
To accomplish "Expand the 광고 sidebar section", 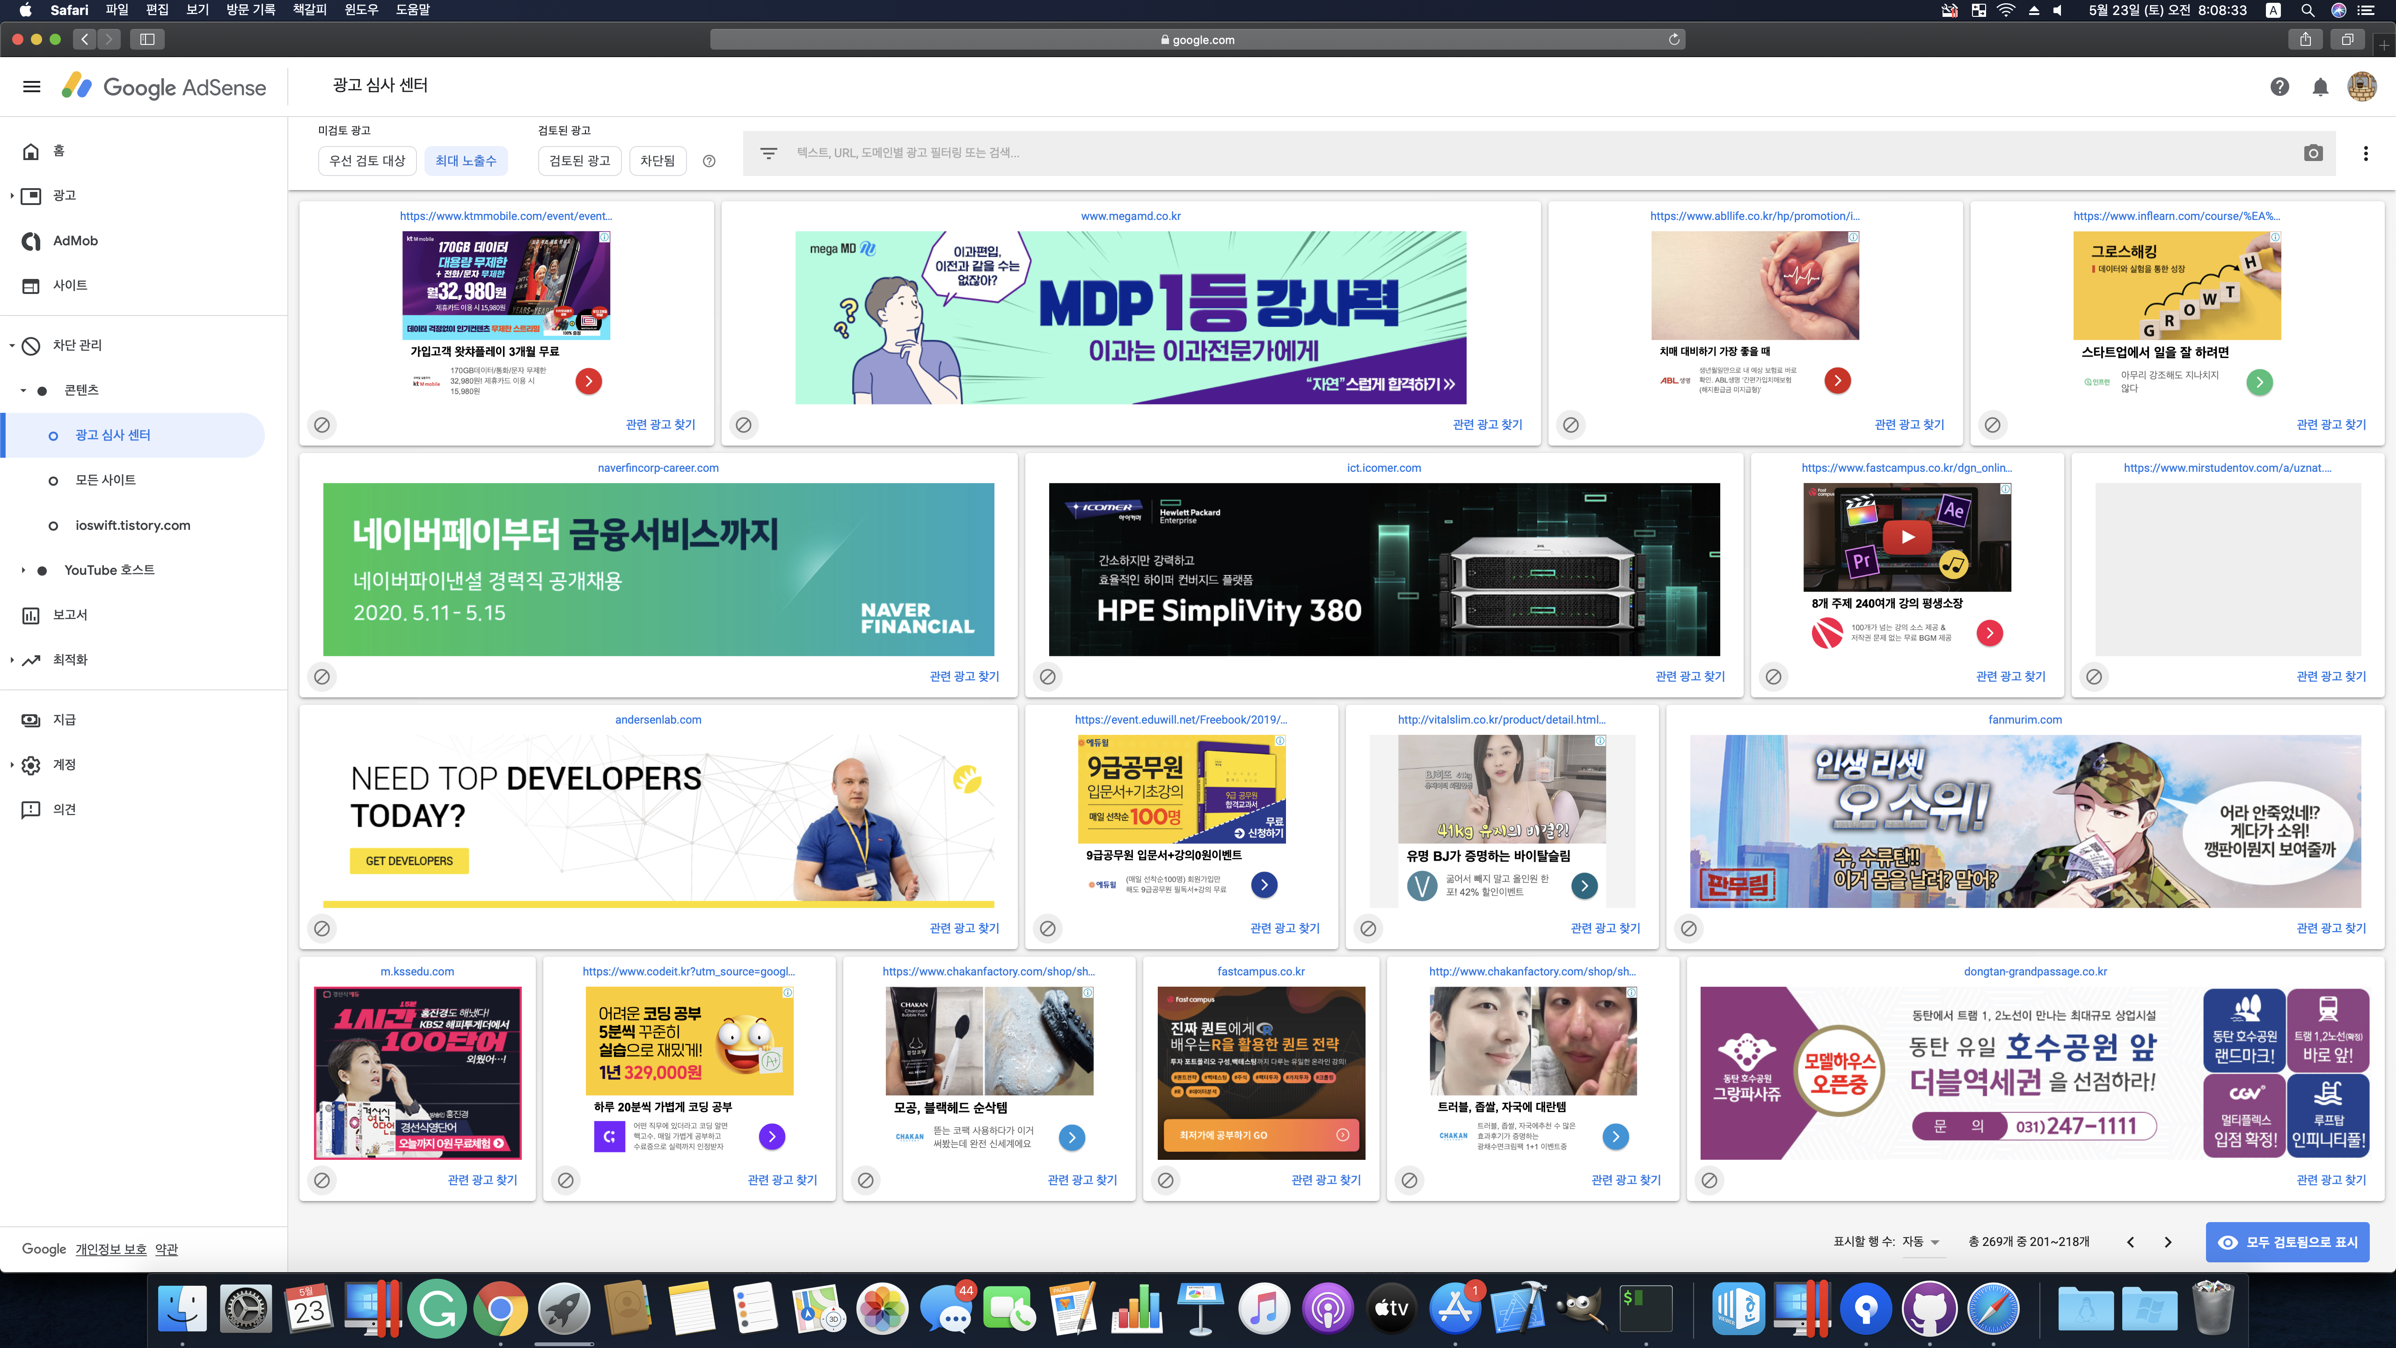I will click(x=12, y=195).
